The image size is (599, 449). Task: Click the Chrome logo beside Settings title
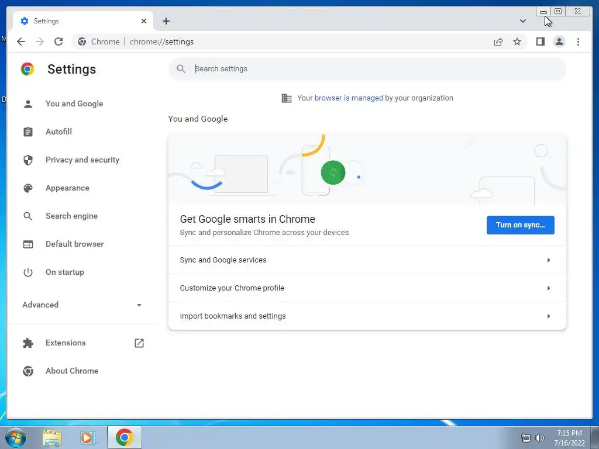27,69
